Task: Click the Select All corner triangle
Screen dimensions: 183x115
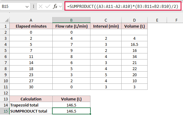Action: click(x=7, y=20)
